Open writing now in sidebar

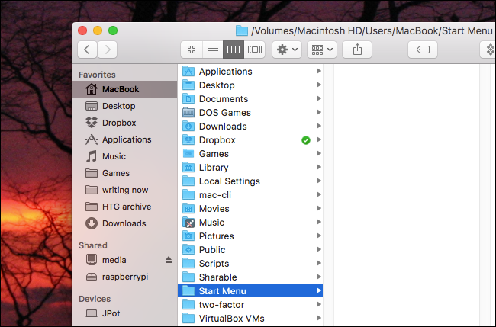[x=124, y=190]
